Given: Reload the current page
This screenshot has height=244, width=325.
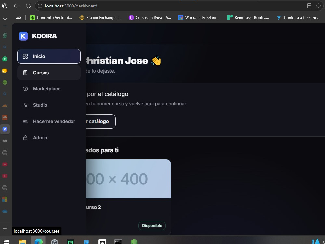Looking at the screenshot, I should point(28,6).
